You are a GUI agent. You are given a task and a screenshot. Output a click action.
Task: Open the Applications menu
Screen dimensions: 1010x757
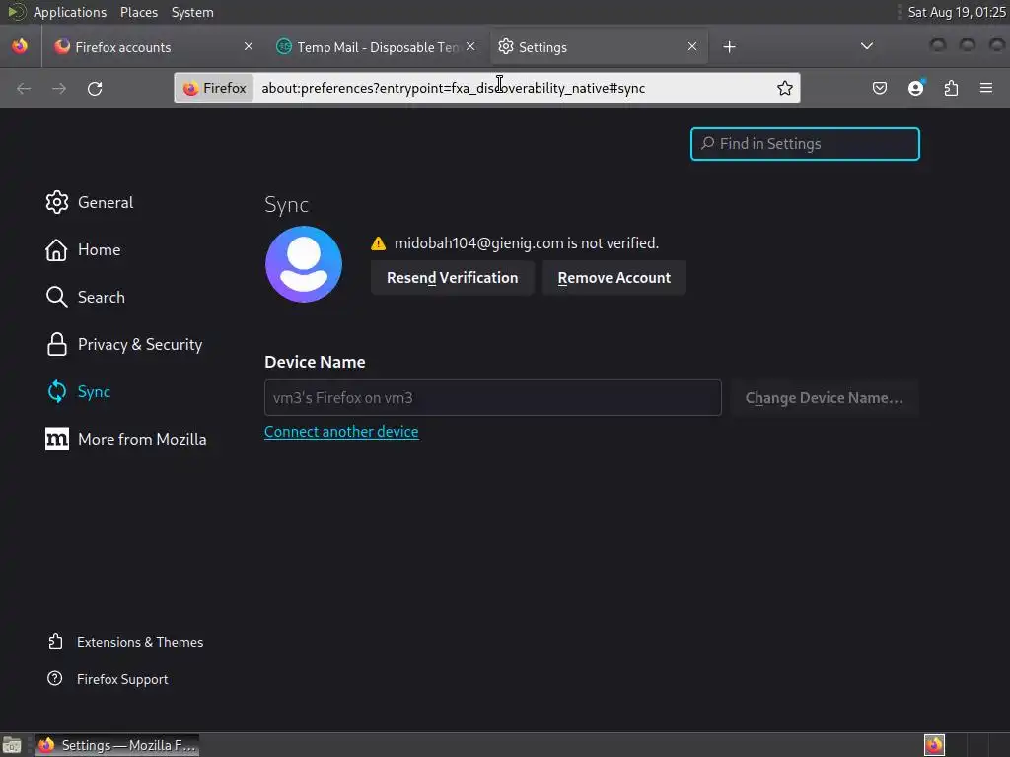(x=70, y=12)
